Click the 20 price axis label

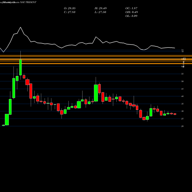[x=182, y=126]
